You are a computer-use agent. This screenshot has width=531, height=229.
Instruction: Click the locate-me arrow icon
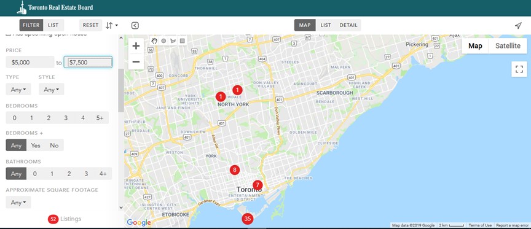(518, 25)
